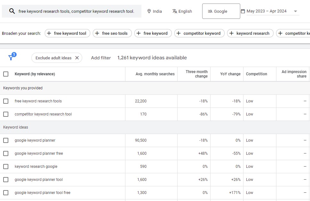Image resolution: width=310 pixels, height=201 pixels.
Task: Click keyword 'keyword research google'
Action: click(x=36, y=167)
